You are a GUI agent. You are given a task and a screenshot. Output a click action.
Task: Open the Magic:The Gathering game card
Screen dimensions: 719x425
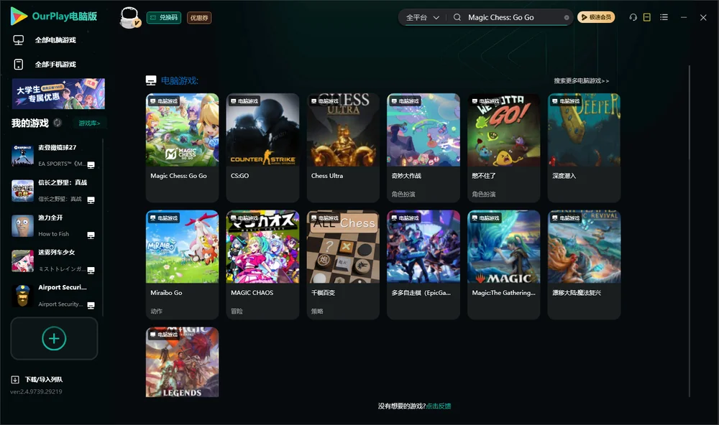point(503,265)
